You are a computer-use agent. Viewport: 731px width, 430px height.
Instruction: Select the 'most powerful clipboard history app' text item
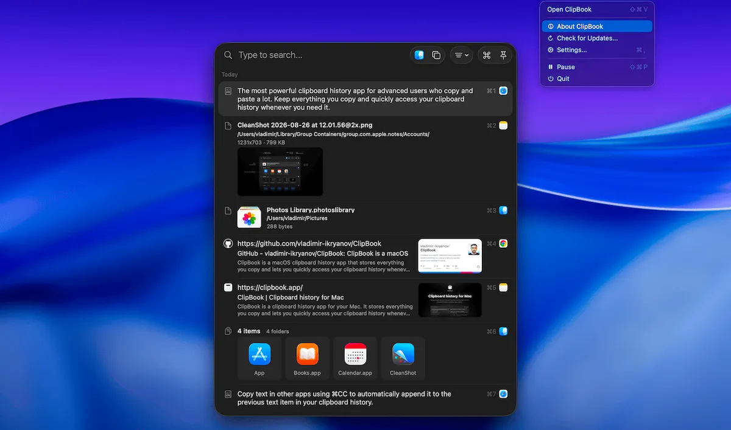365,99
